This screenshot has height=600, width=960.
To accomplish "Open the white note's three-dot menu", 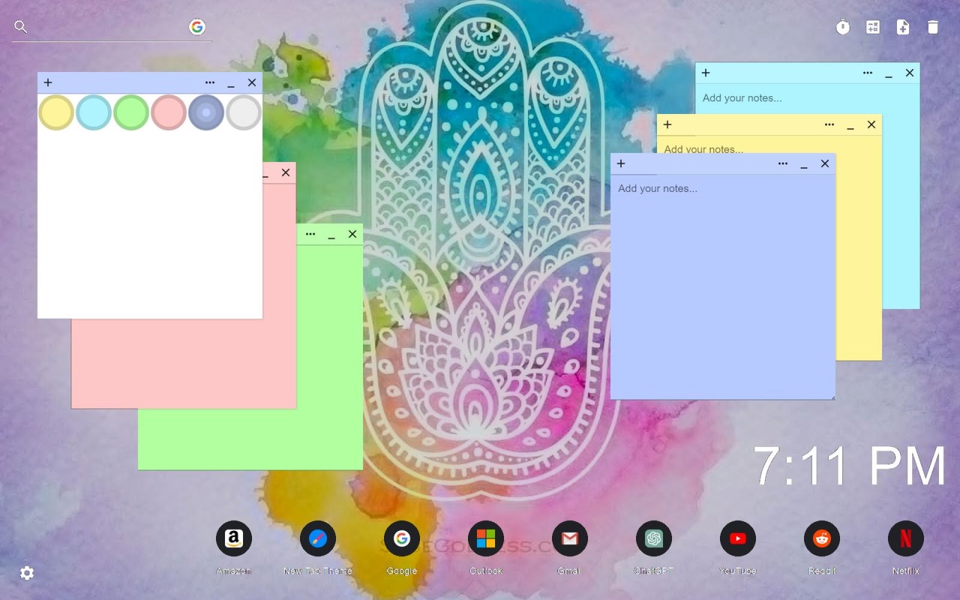I will pos(210,82).
